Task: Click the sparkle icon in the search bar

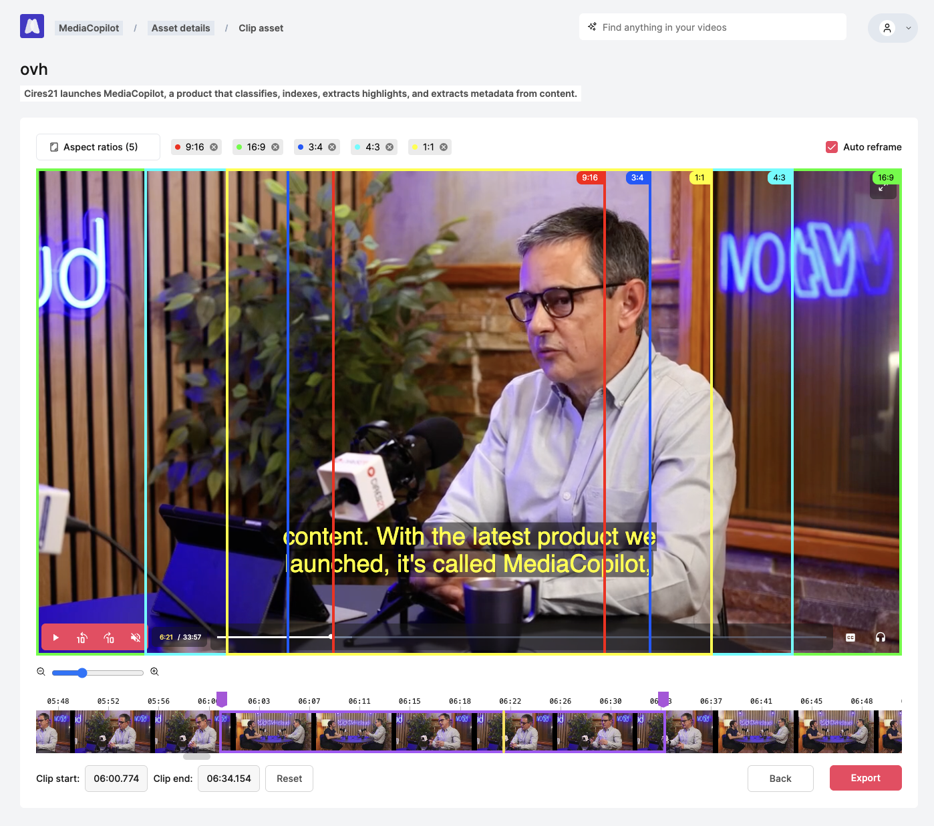Action: click(592, 27)
